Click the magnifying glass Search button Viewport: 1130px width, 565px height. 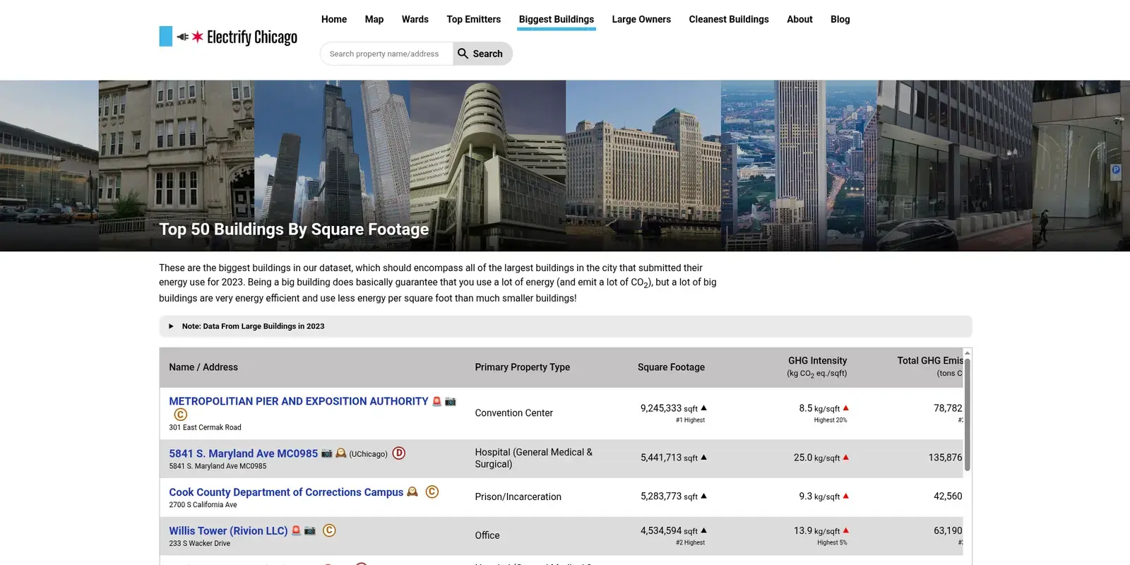point(482,54)
